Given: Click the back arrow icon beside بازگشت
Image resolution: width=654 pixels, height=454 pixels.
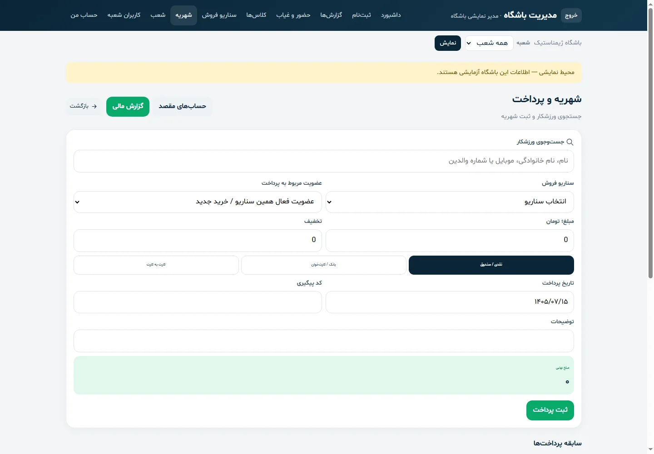Looking at the screenshot, I should (94, 106).
